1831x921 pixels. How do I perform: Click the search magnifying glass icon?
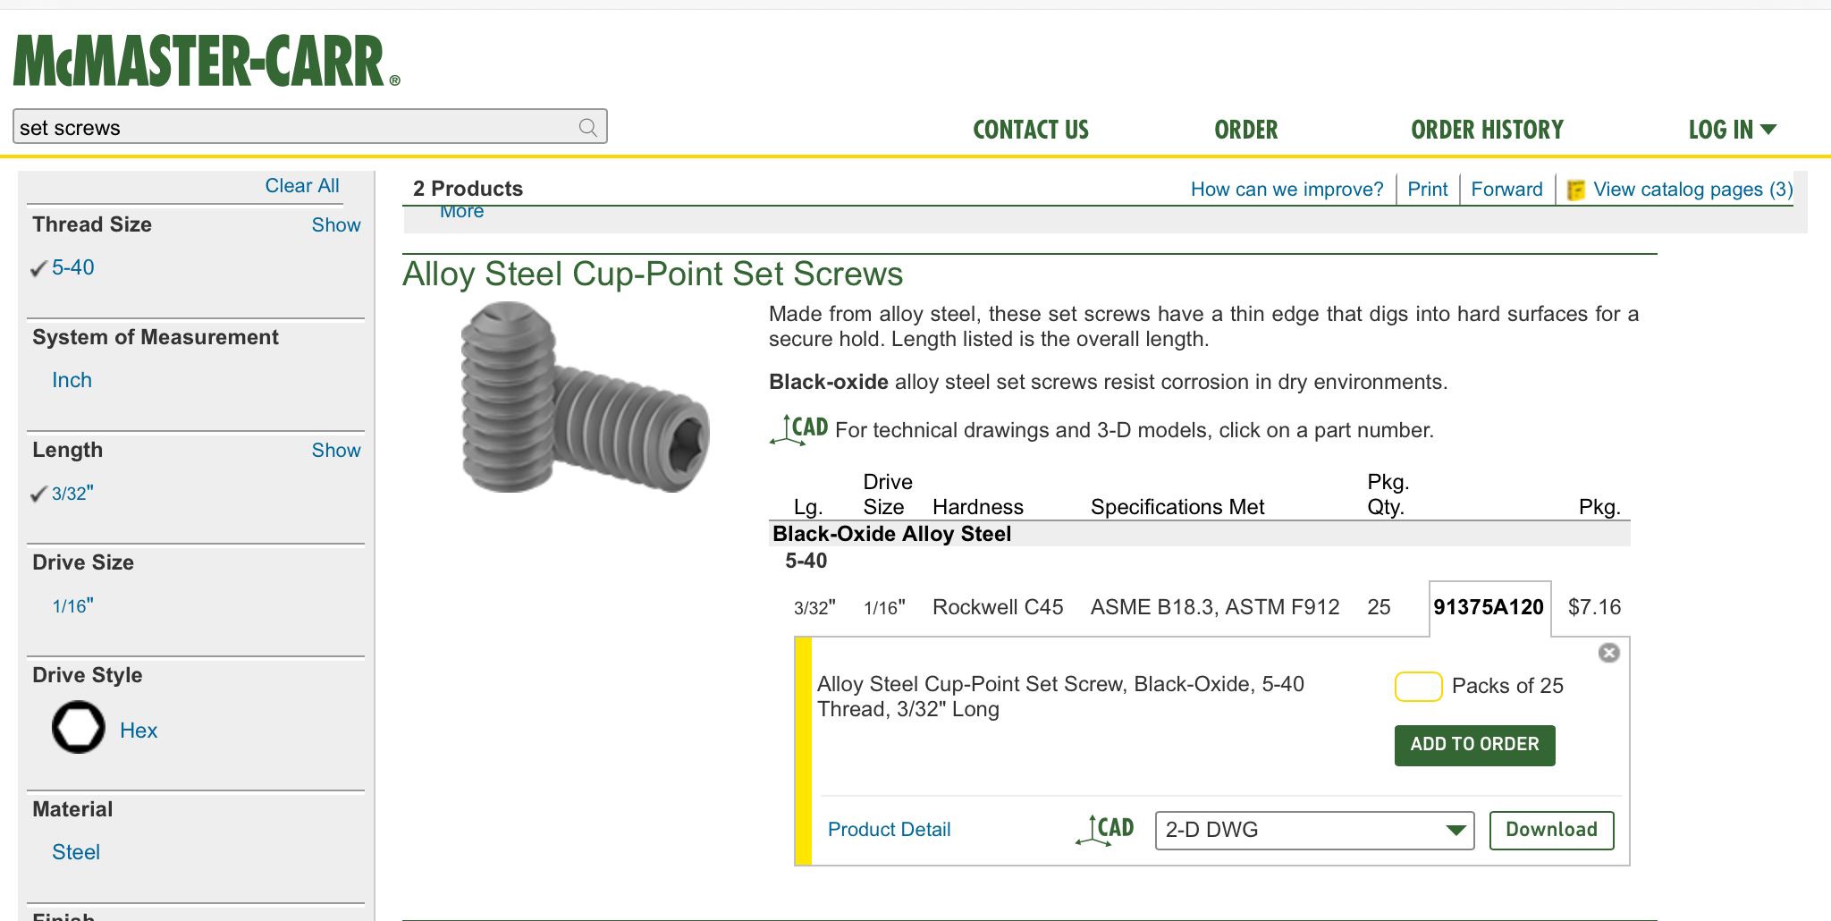pos(587,128)
